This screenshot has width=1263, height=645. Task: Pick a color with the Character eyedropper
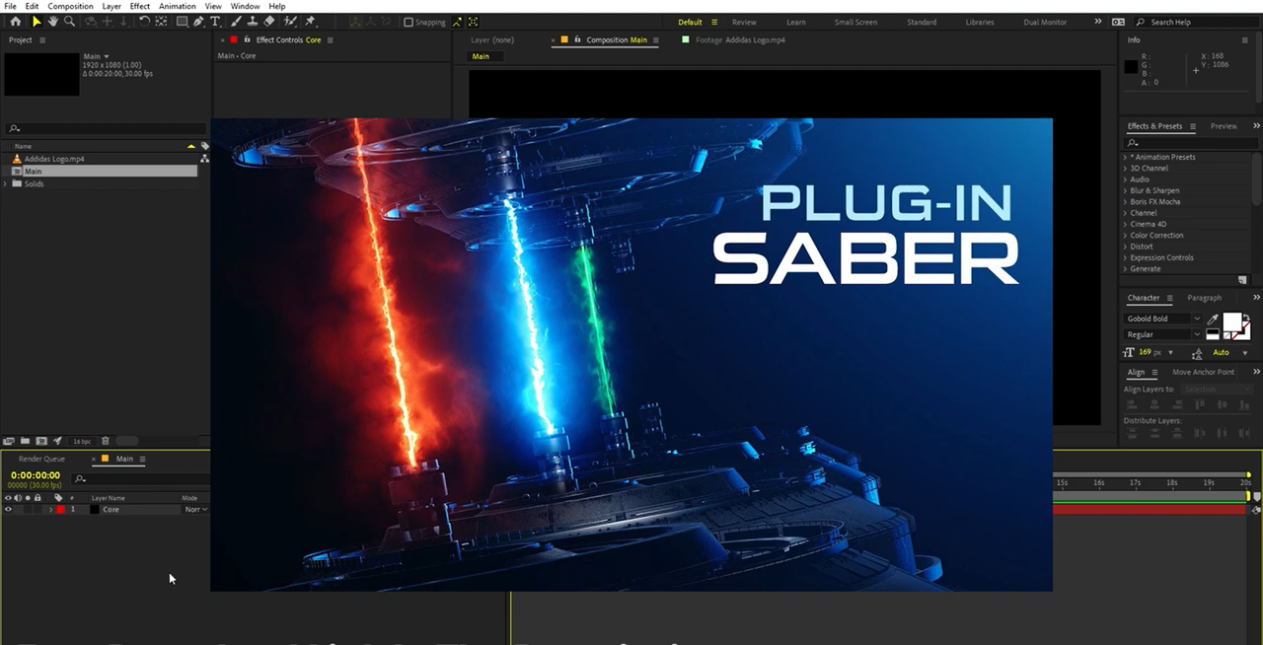pos(1214,319)
